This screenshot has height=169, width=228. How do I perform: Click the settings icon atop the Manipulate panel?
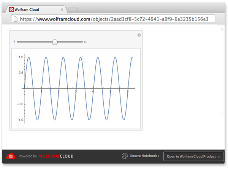tap(139, 35)
